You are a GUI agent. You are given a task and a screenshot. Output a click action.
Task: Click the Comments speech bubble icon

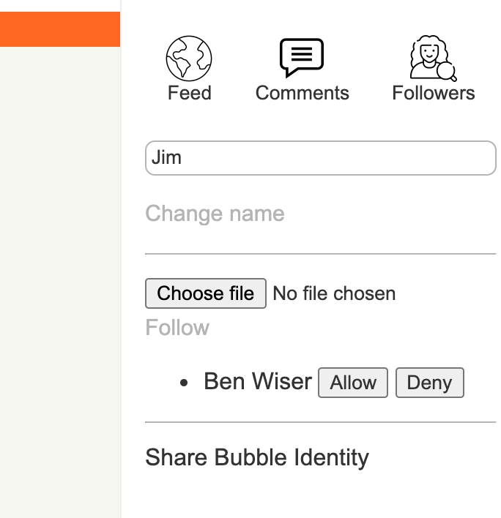tap(302, 58)
